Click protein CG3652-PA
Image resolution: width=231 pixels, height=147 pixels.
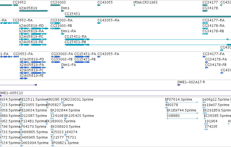pyautogui.click(x=23, y=54)
